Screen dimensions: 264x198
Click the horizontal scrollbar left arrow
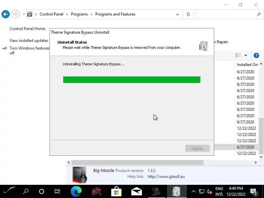pos(69,162)
